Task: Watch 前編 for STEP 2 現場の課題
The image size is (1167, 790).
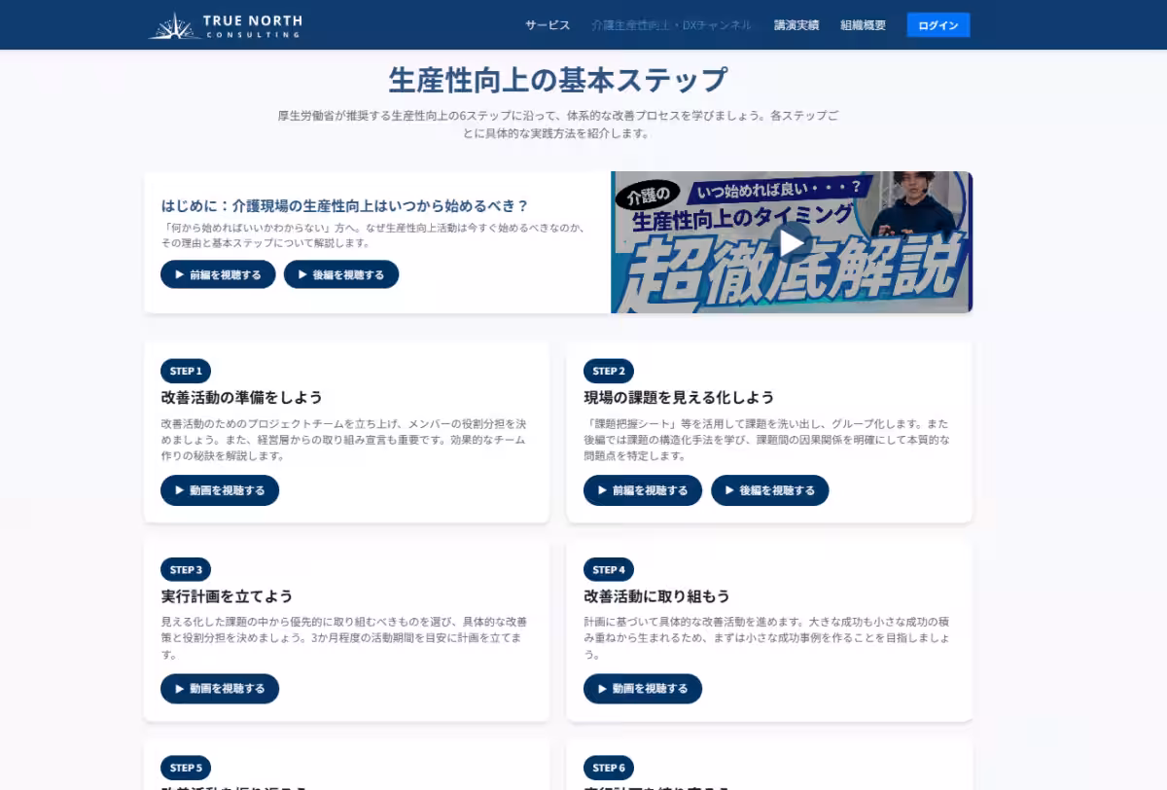Action: (x=642, y=490)
